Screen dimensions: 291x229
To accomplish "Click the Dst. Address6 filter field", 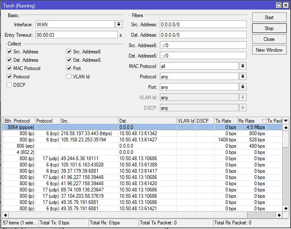I will (x=203, y=55).
